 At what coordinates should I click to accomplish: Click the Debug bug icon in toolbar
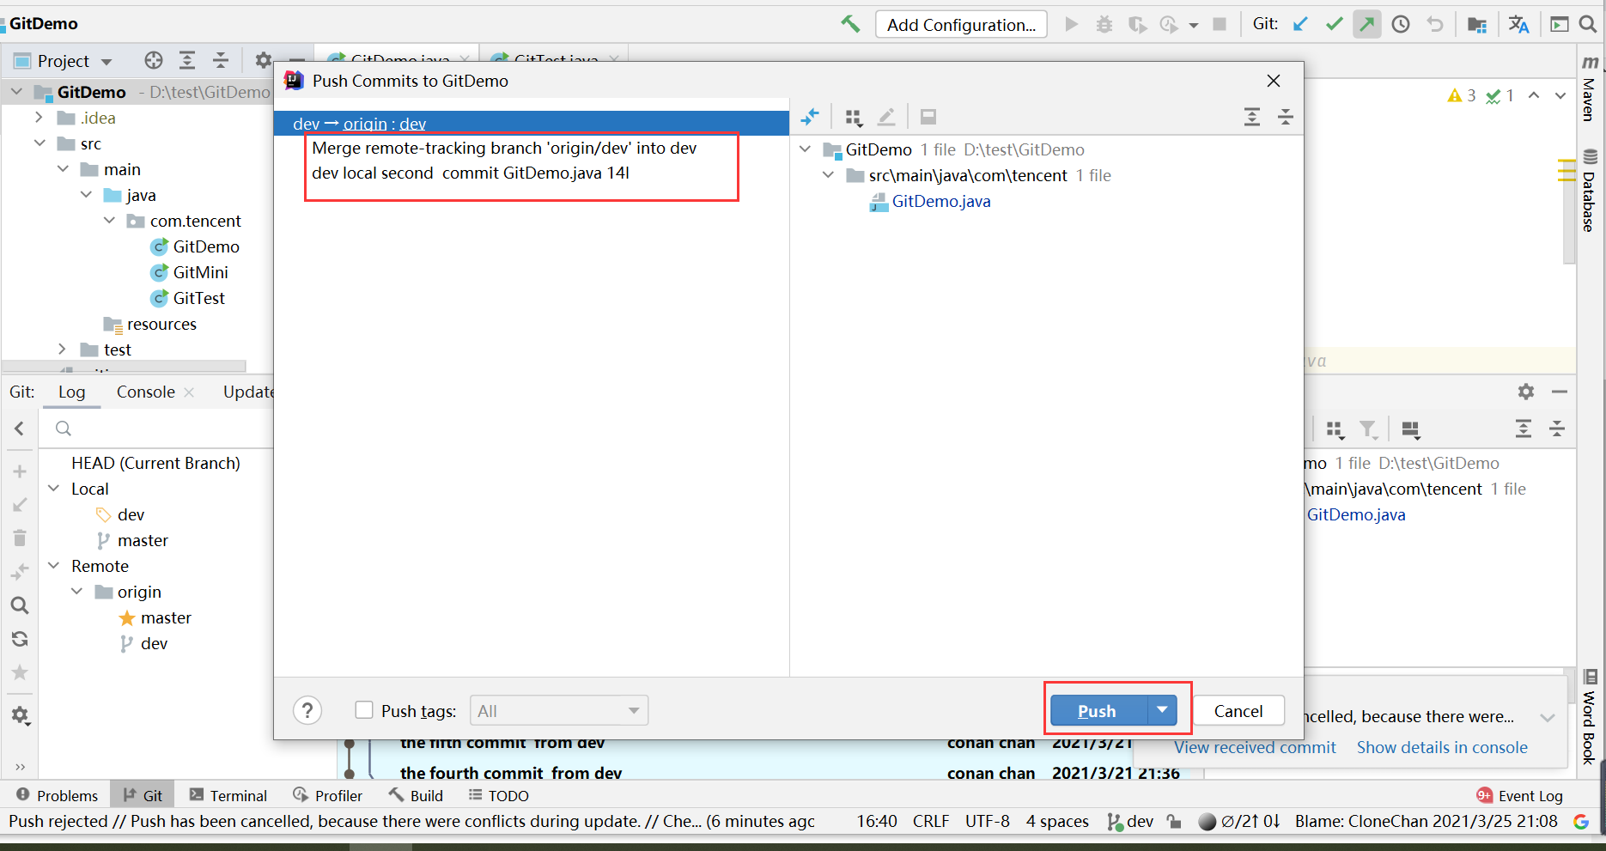click(1104, 24)
